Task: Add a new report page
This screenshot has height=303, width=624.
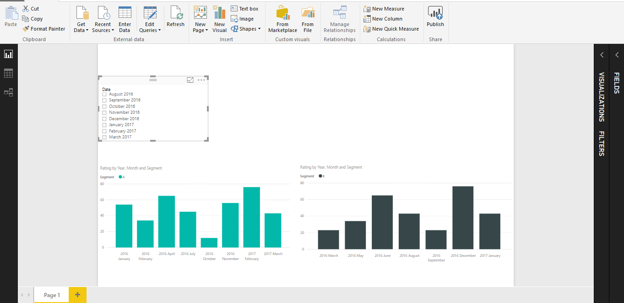Action: [77, 295]
